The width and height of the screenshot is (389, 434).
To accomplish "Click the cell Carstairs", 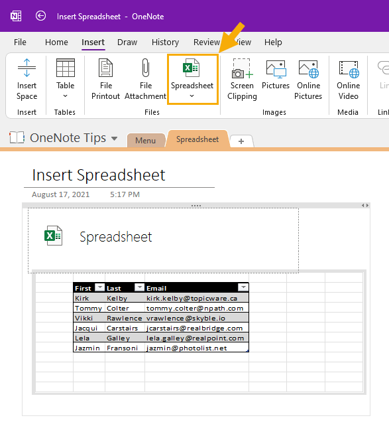I will coord(125,328).
